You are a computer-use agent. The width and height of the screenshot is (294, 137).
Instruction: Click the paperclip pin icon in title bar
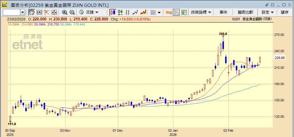coord(267,5)
